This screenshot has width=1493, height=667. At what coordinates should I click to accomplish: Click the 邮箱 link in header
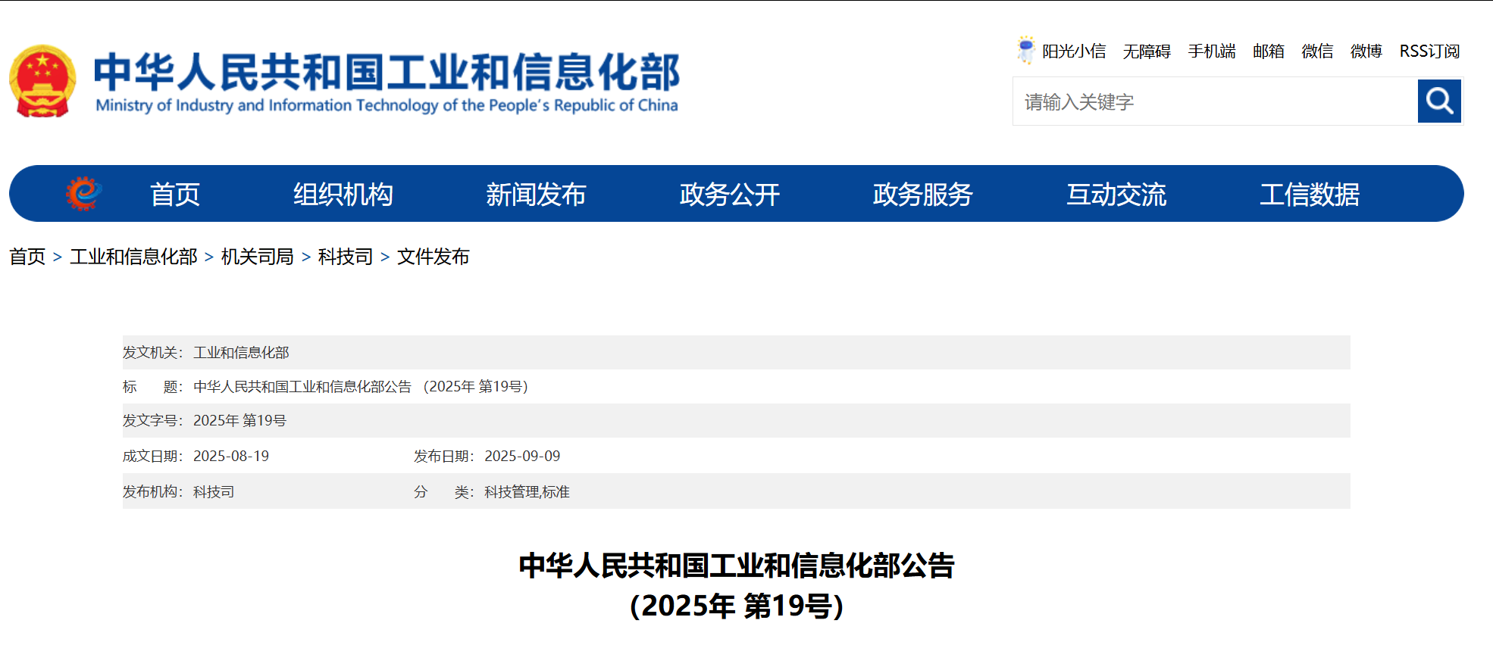[x=1268, y=51]
